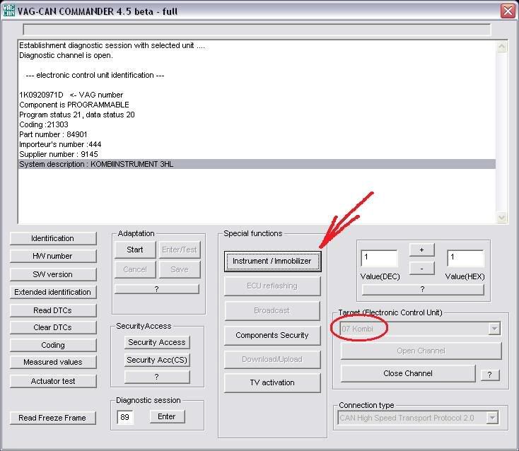The width and height of the screenshot is (519, 451).
Task: Select Program status 21, data status 20 line
Action: click(257, 115)
